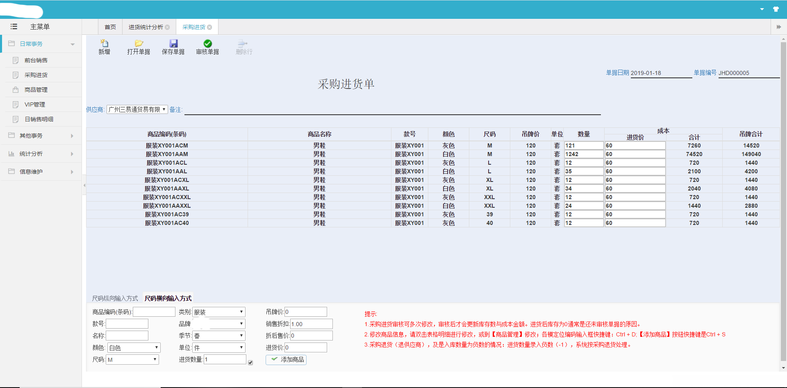Screen dimensions: 787x388
Task: Click the scrollbar down arrow on the right
Action: click(783, 368)
